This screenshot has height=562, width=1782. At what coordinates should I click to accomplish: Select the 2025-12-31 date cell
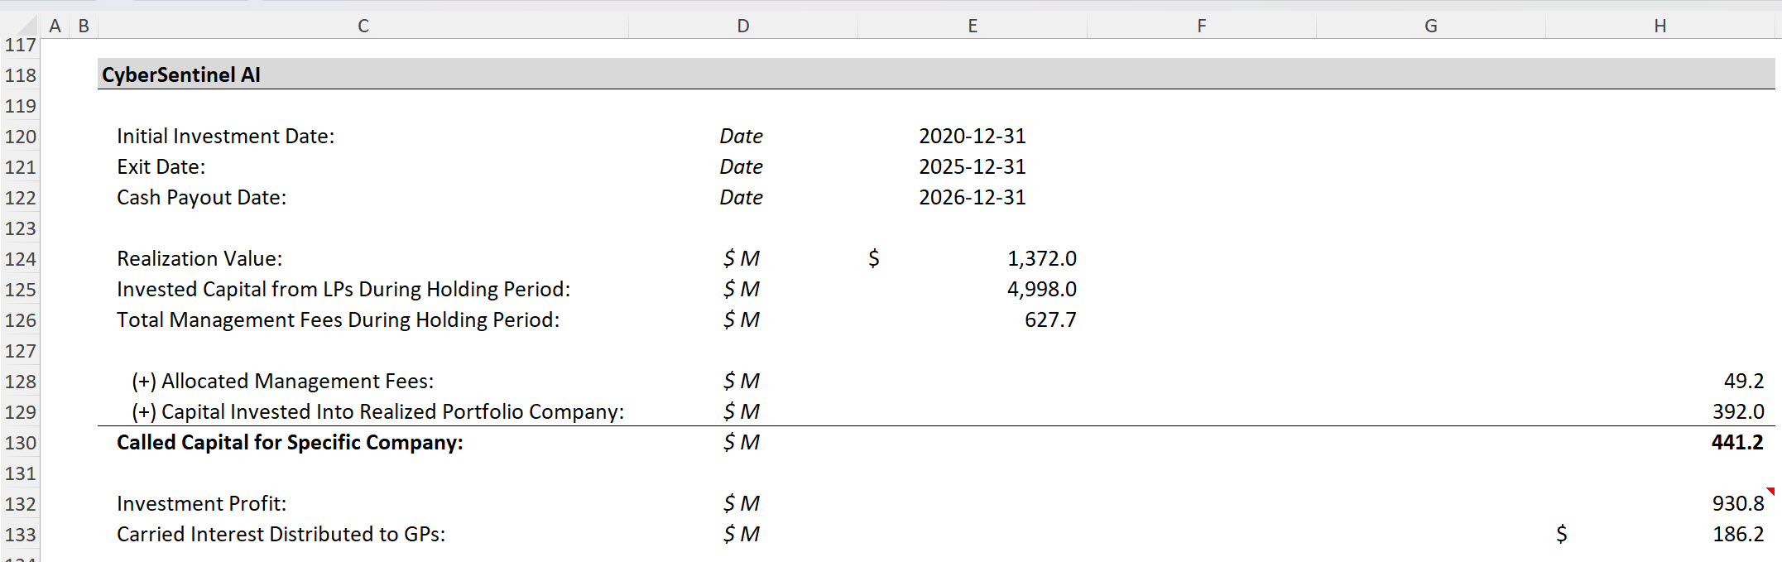973,166
